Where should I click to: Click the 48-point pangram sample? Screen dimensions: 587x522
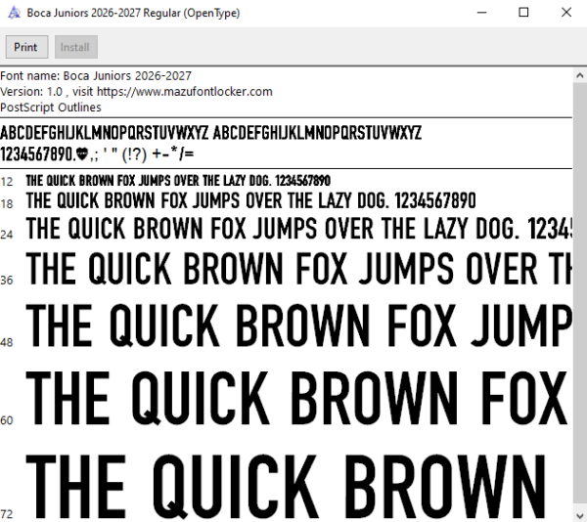[298, 326]
